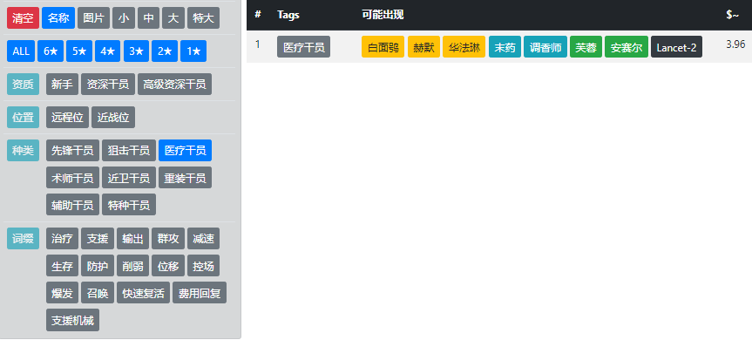Select the 特大 size option
The image size is (752, 340).
coord(203,17)
